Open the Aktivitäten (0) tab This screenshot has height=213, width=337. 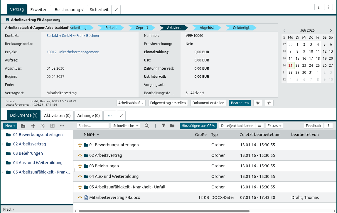point(57,116)
